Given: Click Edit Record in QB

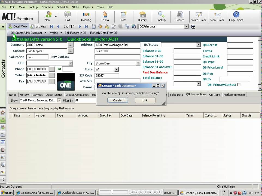Looking at the screenshot, I should coord(75,33).
